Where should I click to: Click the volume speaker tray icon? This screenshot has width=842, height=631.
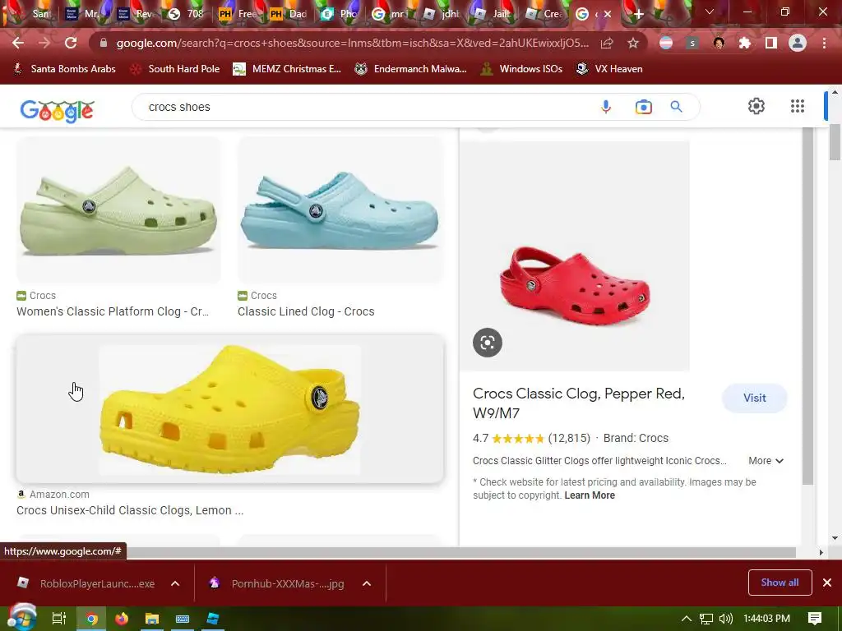(725, 619)
